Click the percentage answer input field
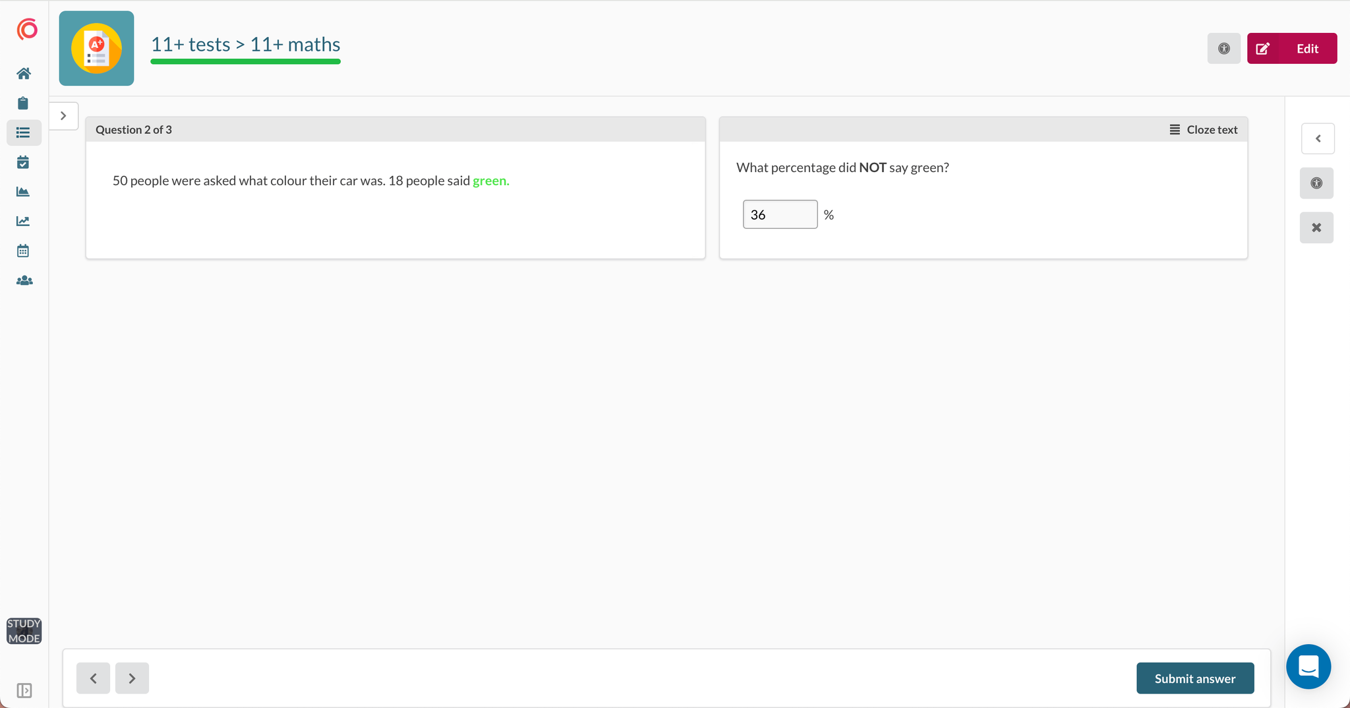This screenshot has height=708, width=1350. 780,215
